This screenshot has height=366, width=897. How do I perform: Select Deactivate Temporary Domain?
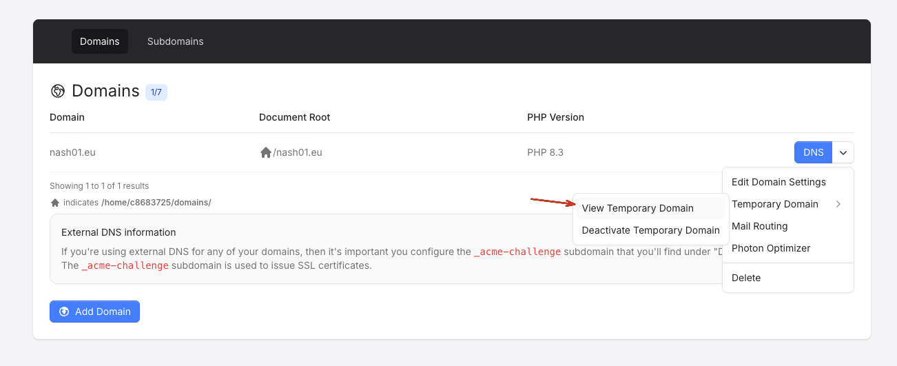(x=650, y=230)
